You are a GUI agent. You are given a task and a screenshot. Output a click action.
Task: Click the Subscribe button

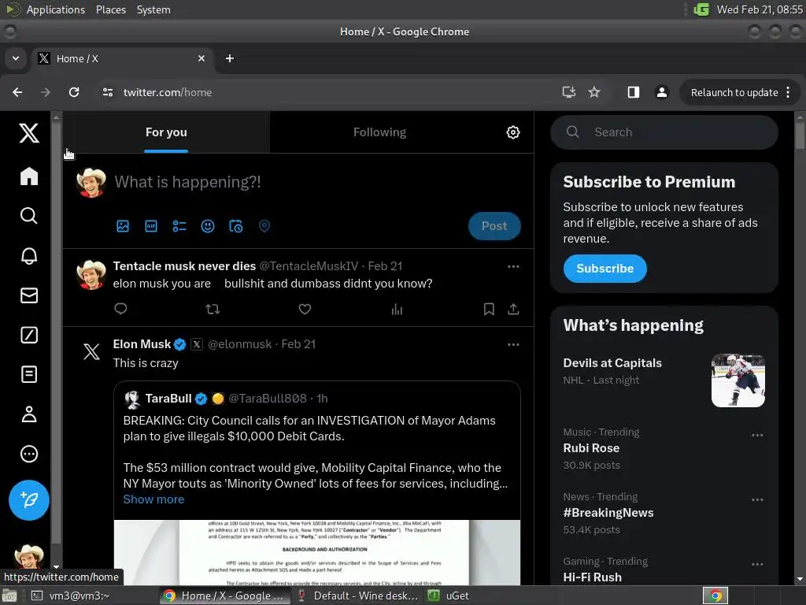[x=605, y=269]
